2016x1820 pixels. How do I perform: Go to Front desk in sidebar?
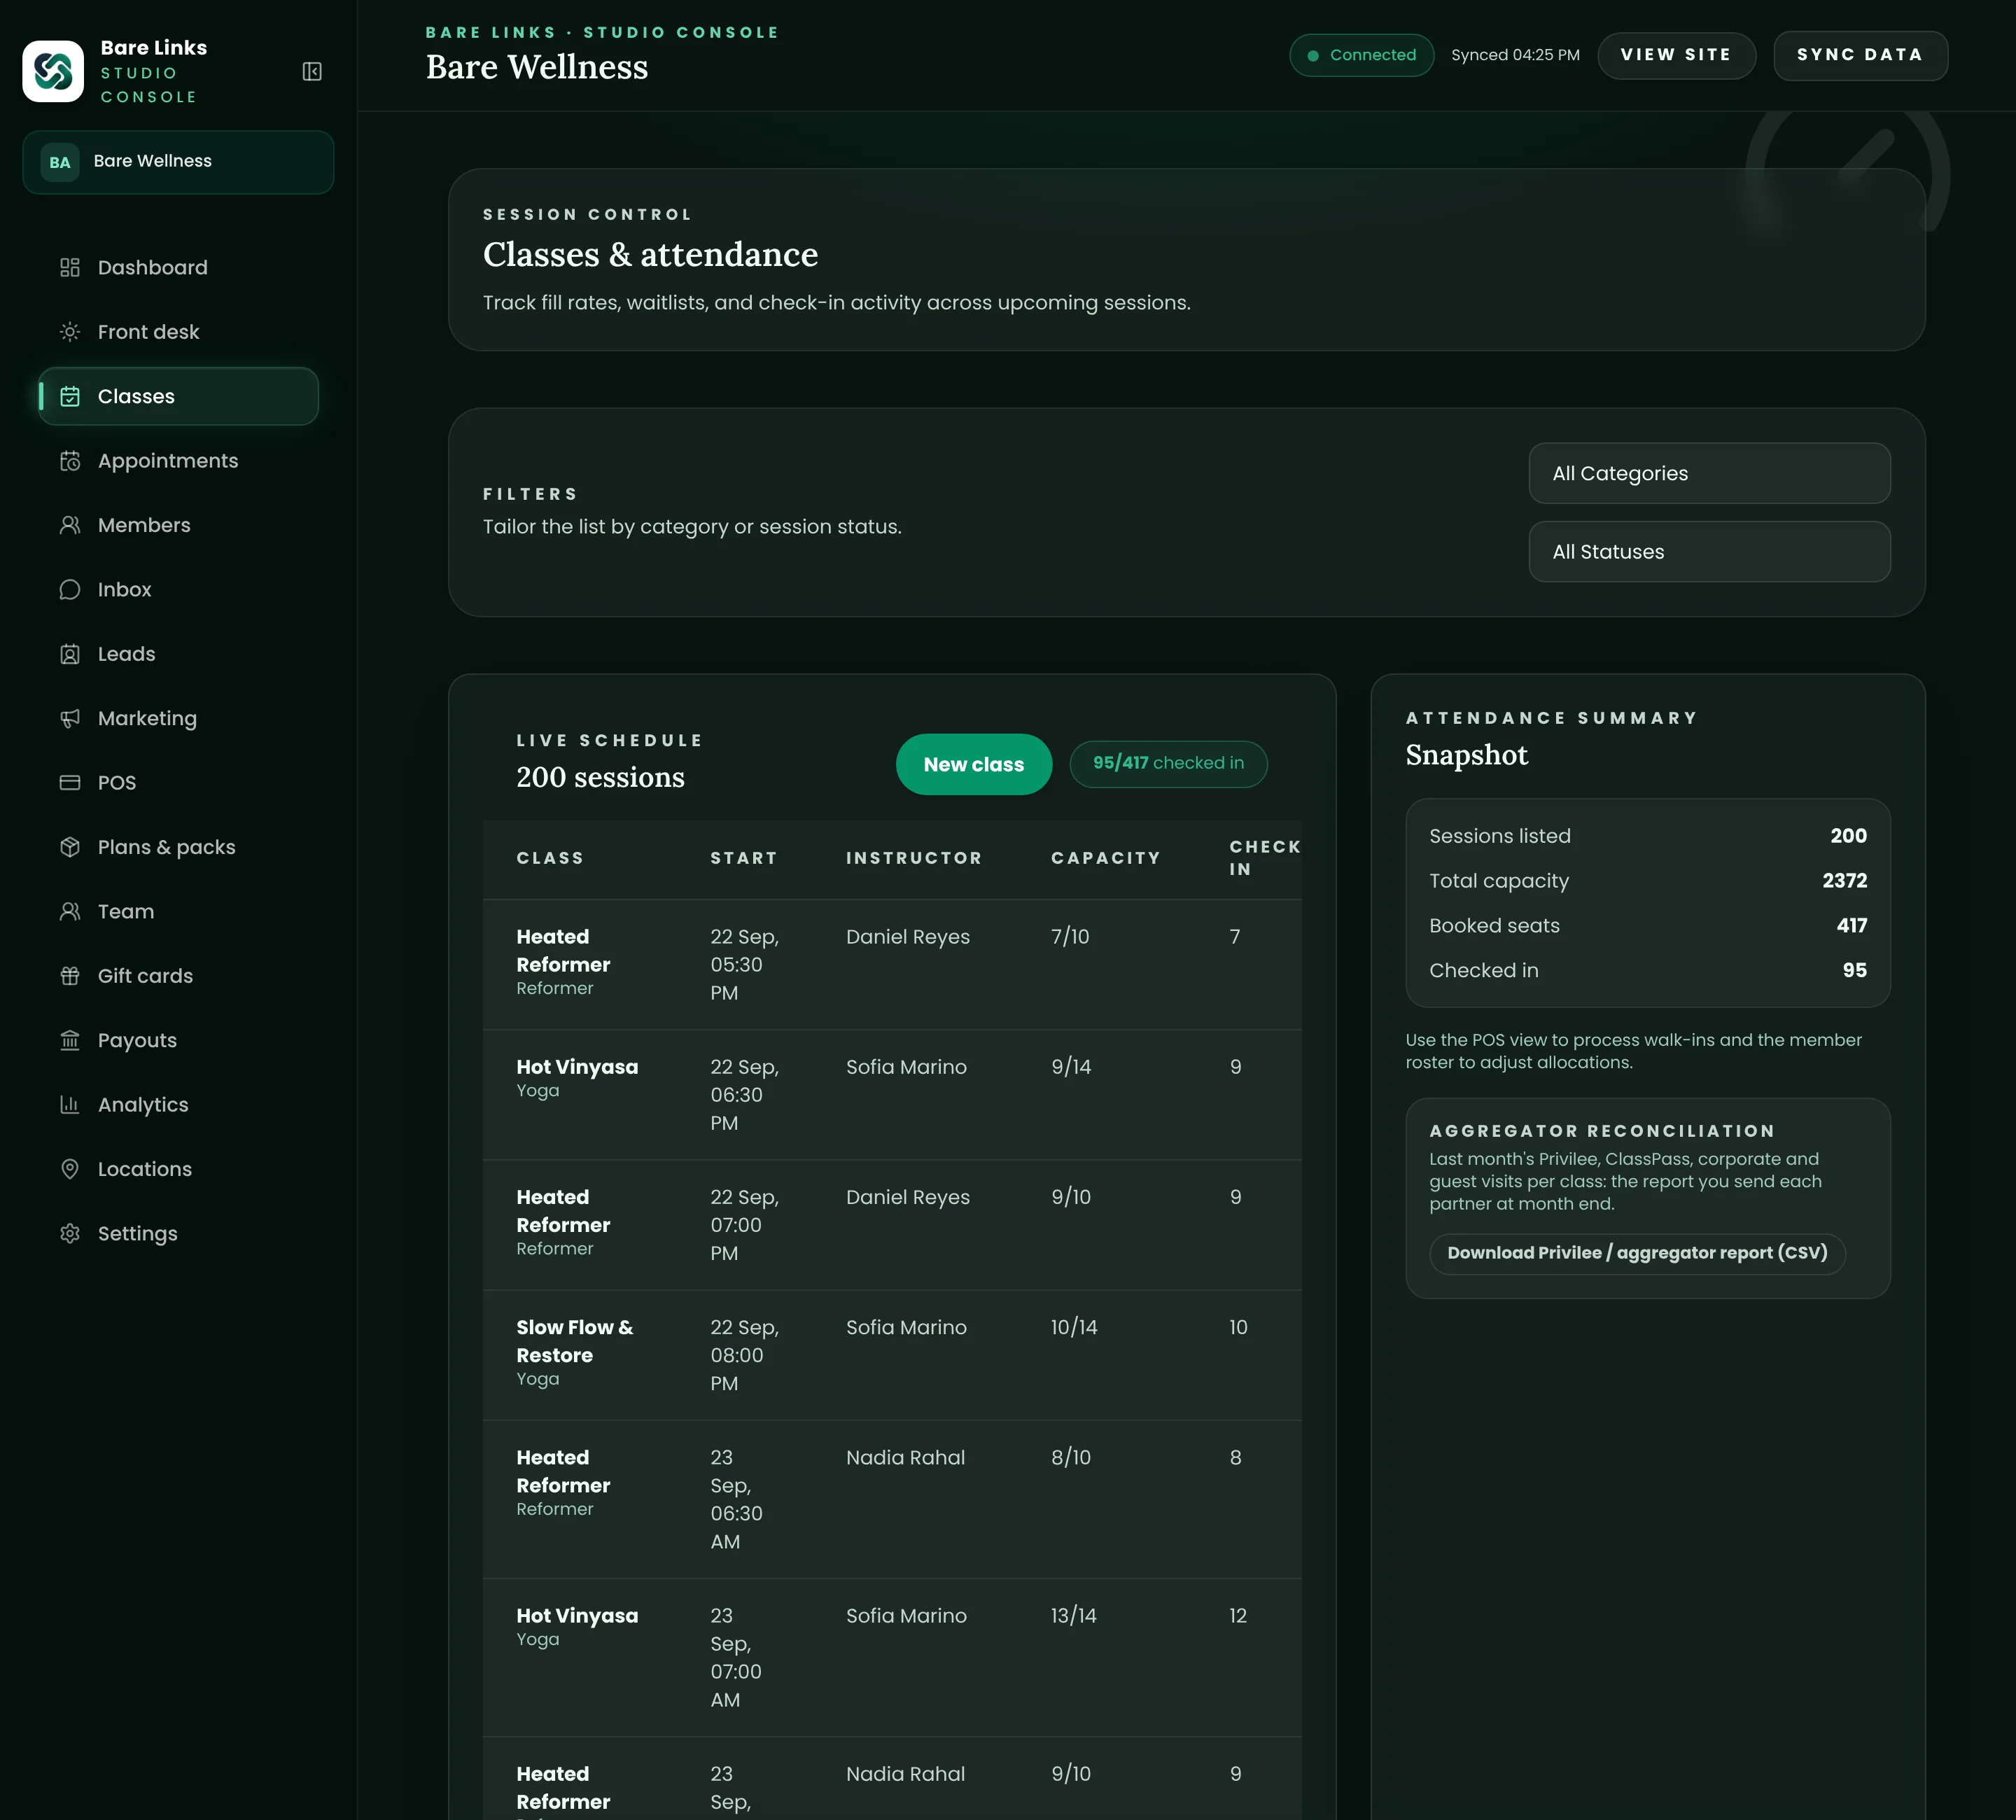click(178, 332)
